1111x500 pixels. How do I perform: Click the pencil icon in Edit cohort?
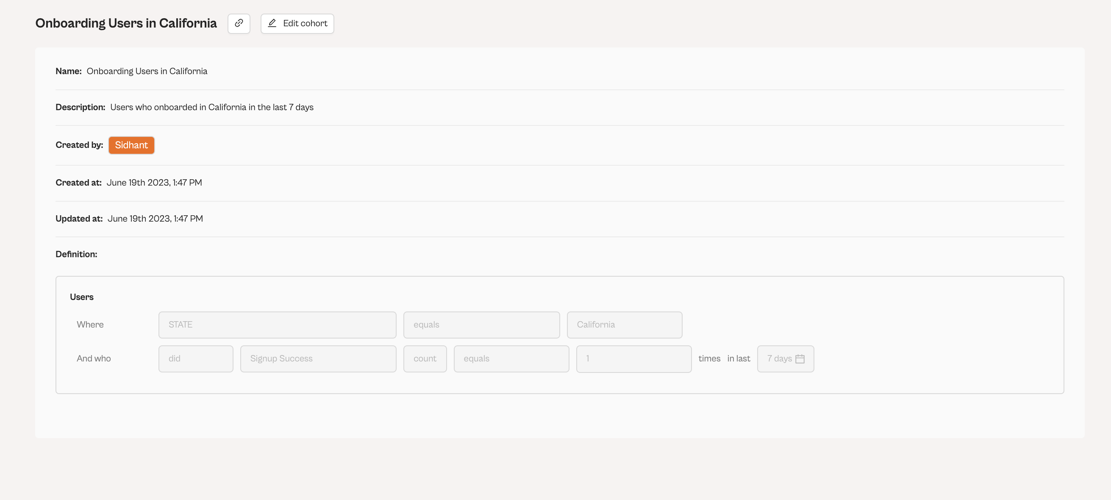(x=272, y=23)
